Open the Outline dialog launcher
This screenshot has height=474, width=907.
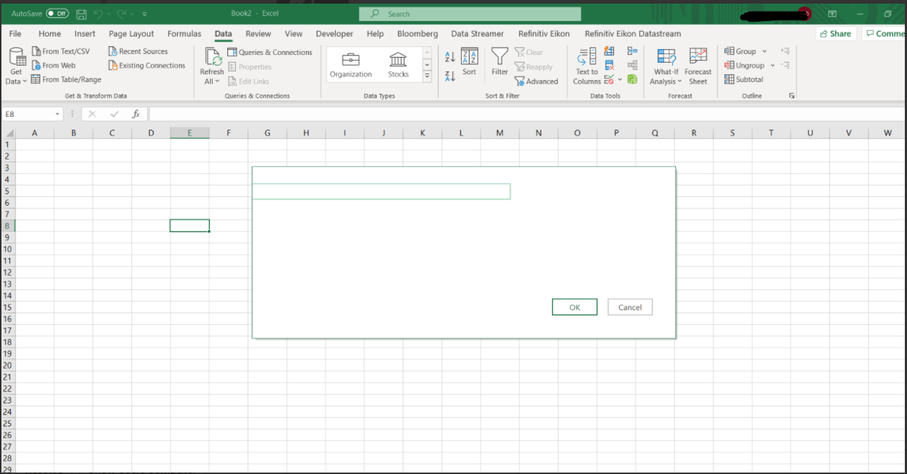click(792, 96)
